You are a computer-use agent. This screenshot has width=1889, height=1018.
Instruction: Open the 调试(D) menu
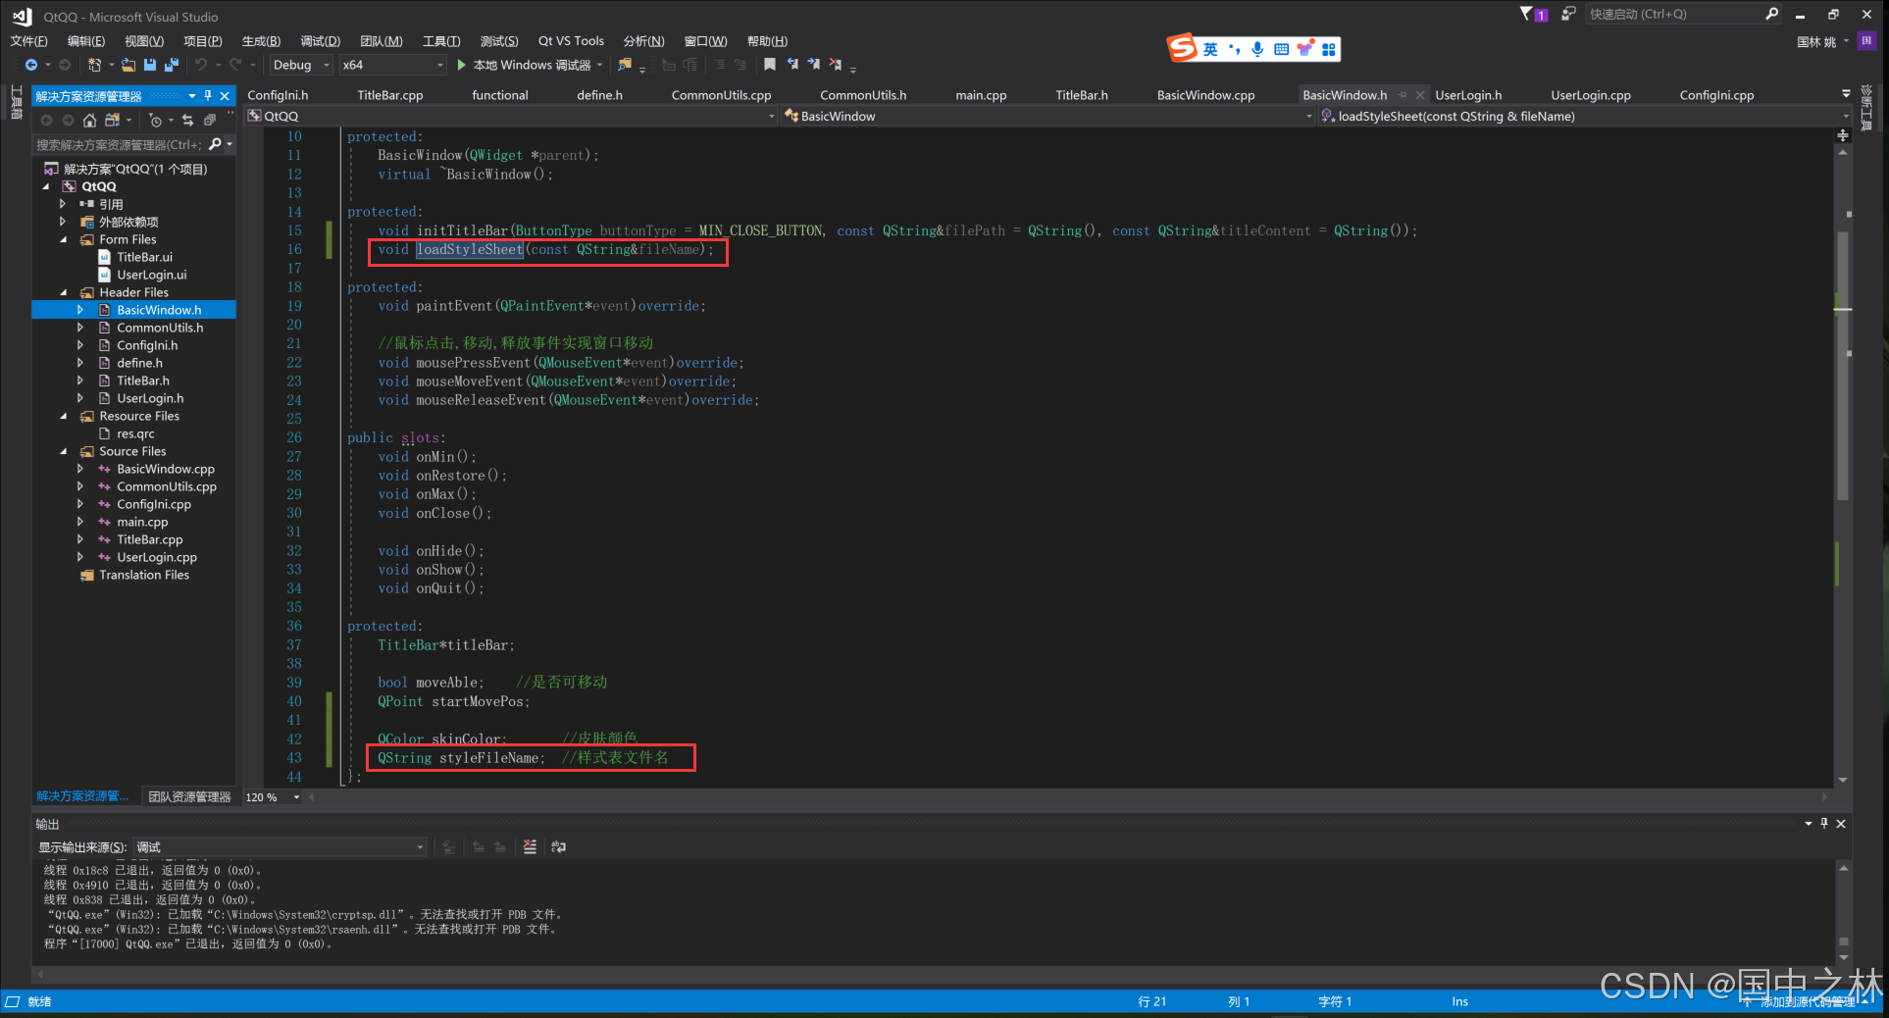click(x=320, y=40)
